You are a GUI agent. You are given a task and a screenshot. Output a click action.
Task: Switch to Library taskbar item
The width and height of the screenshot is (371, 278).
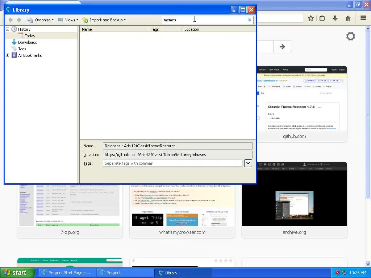(x=183, y=273)
